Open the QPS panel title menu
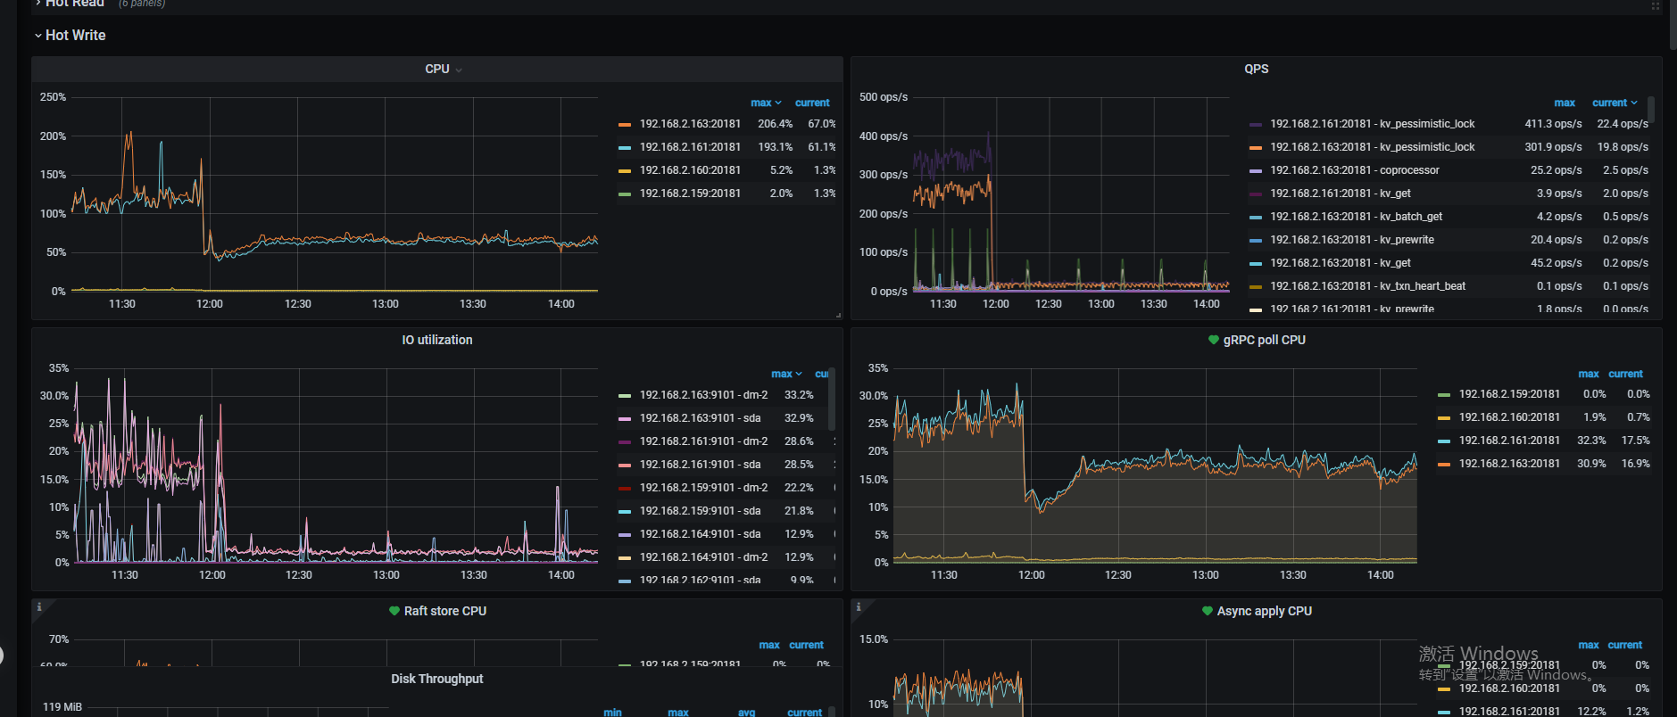 1256,69
